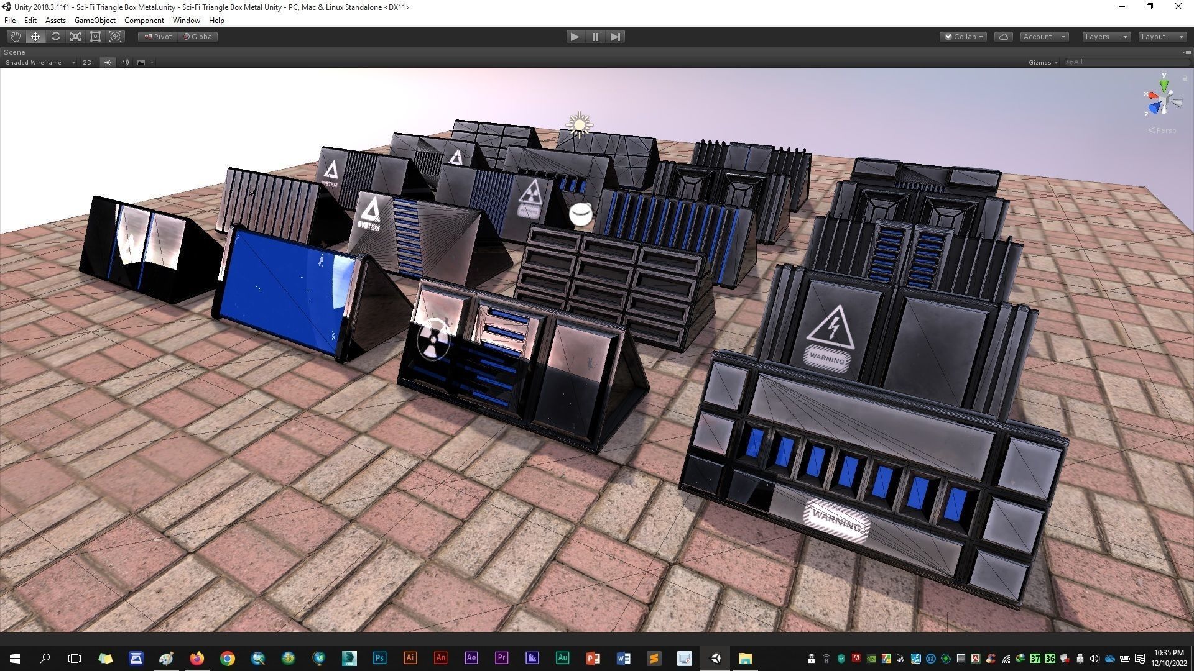The height and width of the screenshot is (671, 1194).
Task: Select the Rect Transform tool
Action: 95,37
